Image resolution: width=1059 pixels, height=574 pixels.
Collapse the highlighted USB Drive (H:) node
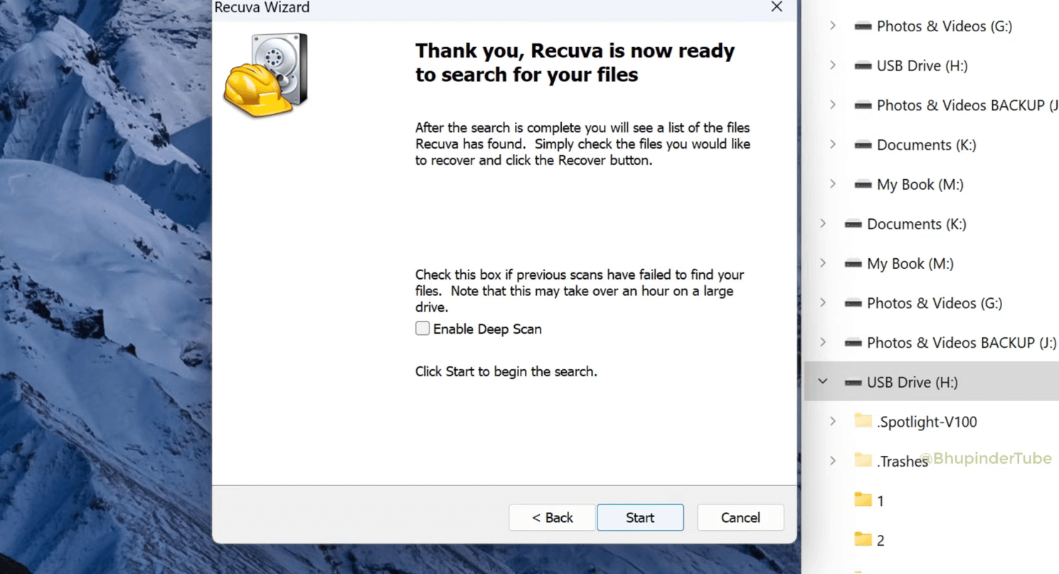click(823, 382)
